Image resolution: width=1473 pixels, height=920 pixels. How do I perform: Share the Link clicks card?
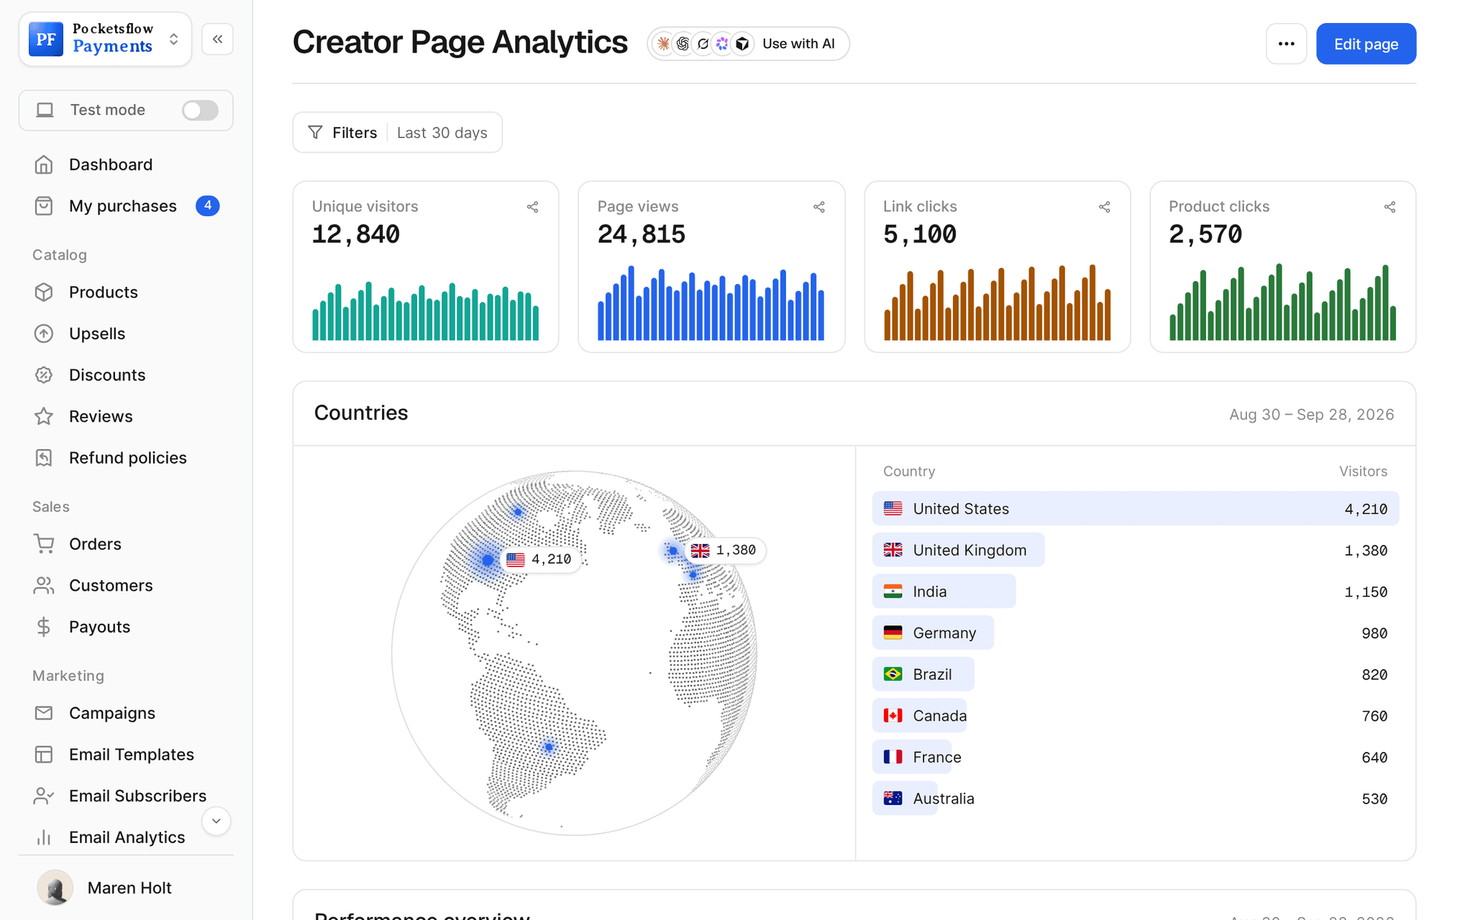point(1104,207)
